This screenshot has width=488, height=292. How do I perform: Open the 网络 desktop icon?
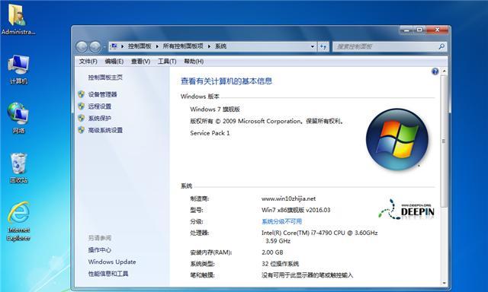(x=18, y=118)
